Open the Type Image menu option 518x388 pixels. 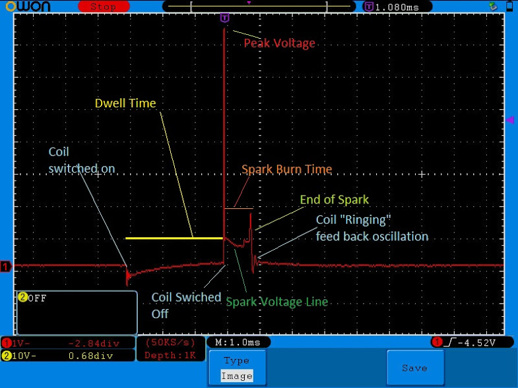237,368
